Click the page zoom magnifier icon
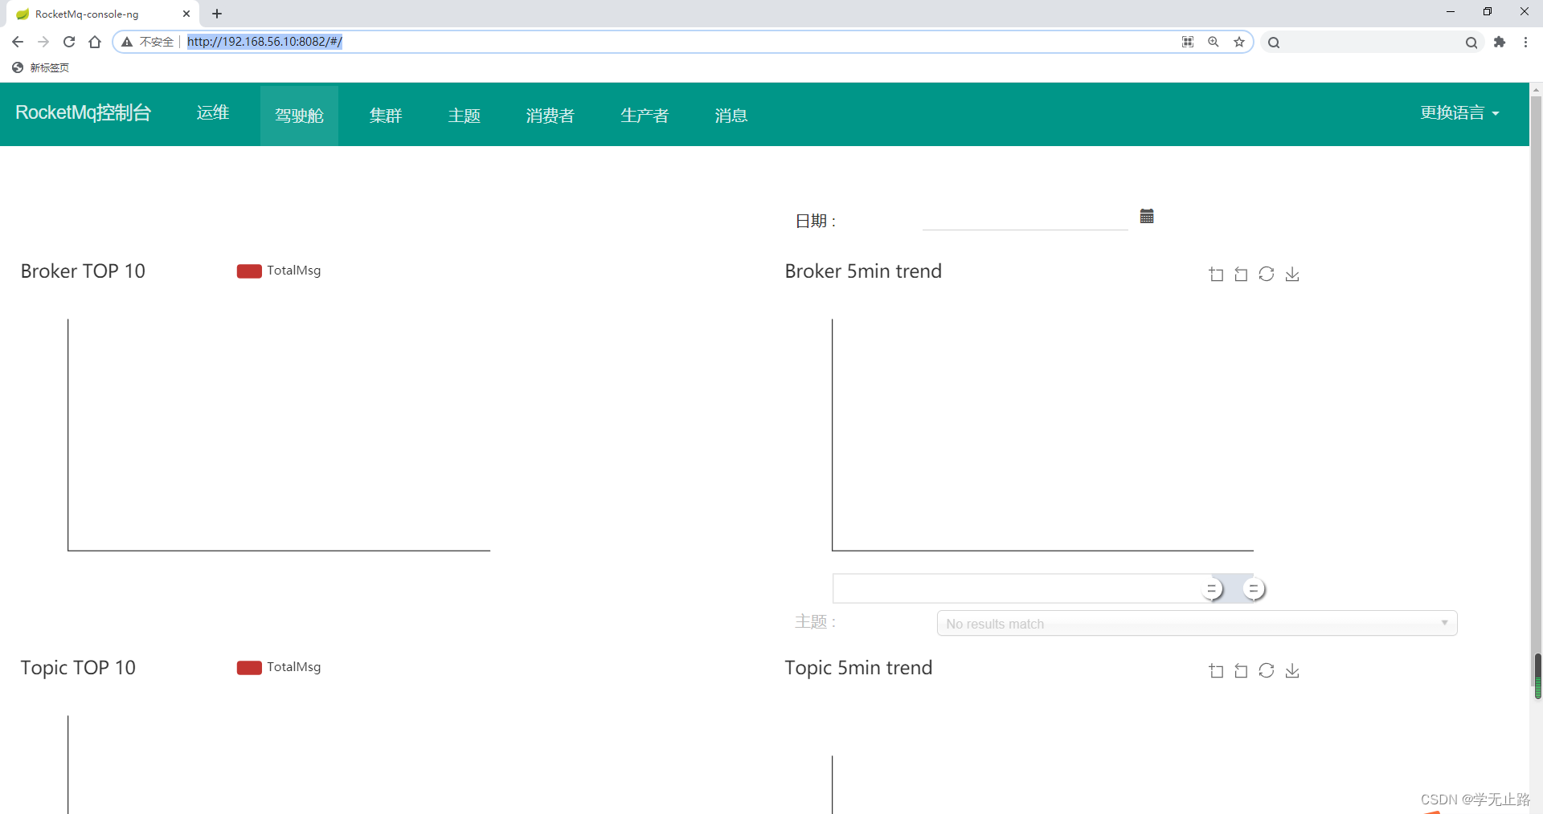This screenshot has width=1543, height=814. pyautogui.click(x=1214, y=42)
